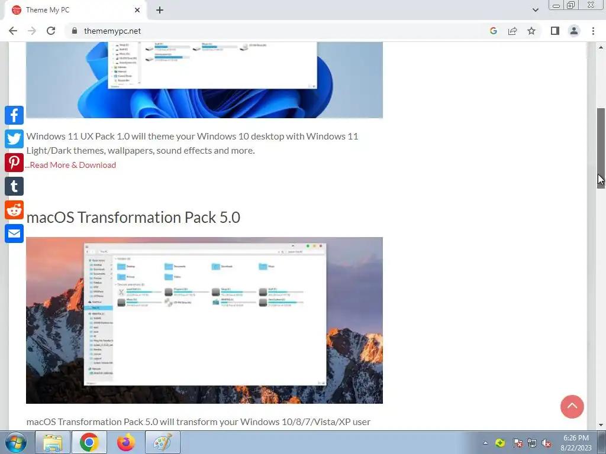Open the taskbar clock and date
Viewport: 606px width, 454px height.
[x=576, y=443]
